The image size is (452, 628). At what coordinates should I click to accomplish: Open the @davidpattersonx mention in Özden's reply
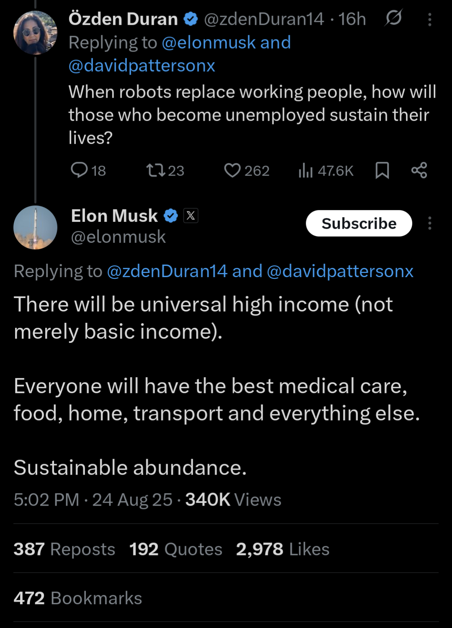tap(142, 65)
